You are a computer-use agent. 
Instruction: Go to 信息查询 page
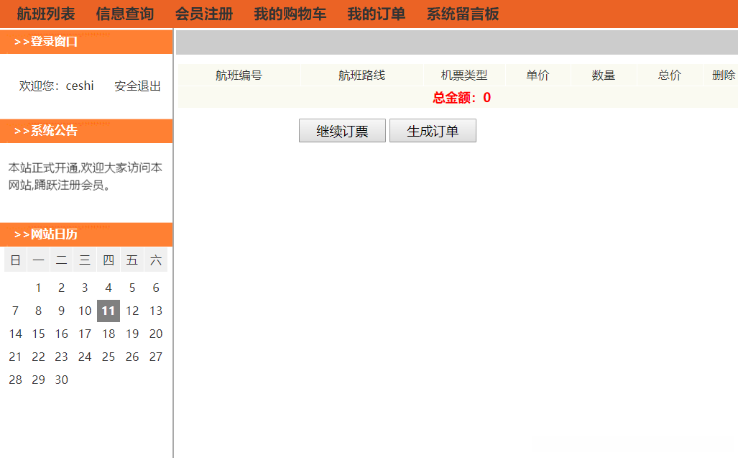coord(125,14)
